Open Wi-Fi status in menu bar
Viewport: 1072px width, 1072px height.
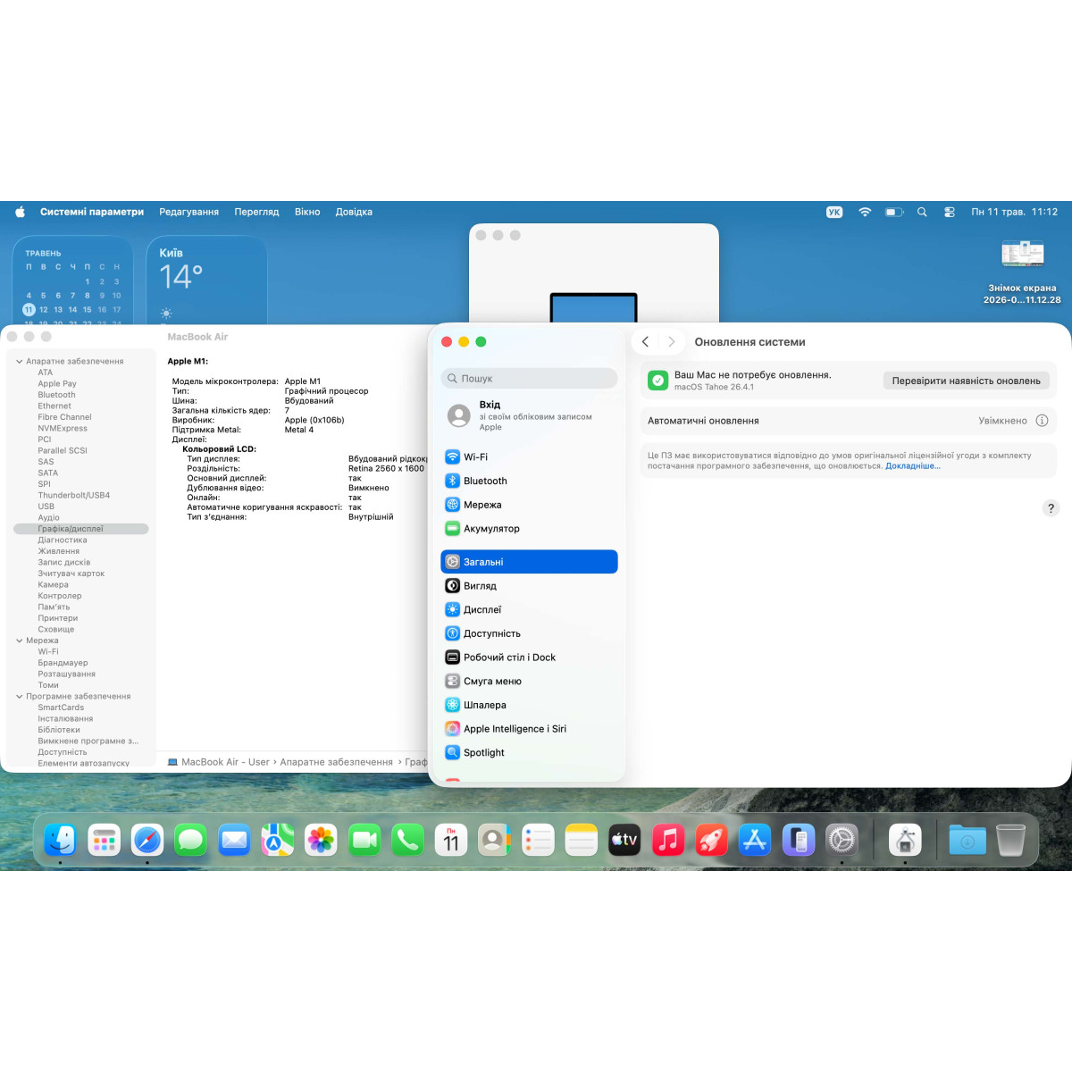click(x=865, y=212)
